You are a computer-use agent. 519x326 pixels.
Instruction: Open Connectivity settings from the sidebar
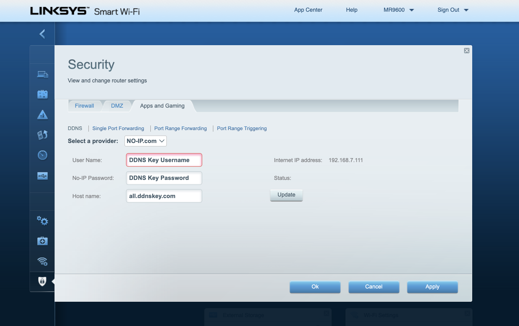42,221
